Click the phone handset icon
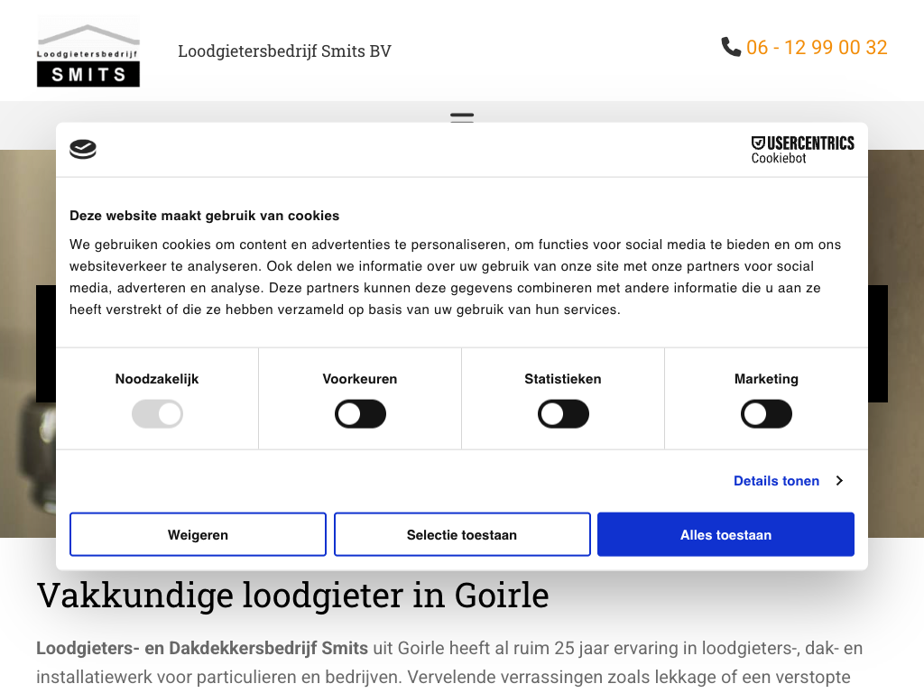This screenshot has width=924, height=693. [731, 47]
